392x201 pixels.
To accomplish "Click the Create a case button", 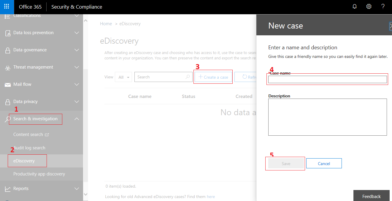I will (213, 77).
